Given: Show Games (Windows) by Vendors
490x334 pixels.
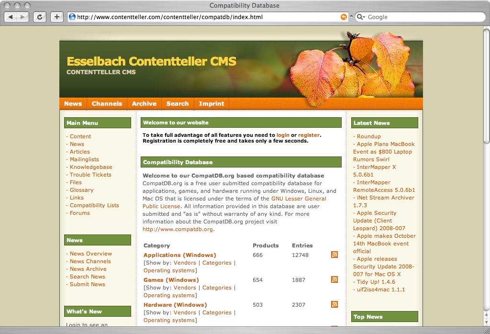Looking at the screenshot, I should [x=185, y=288].
